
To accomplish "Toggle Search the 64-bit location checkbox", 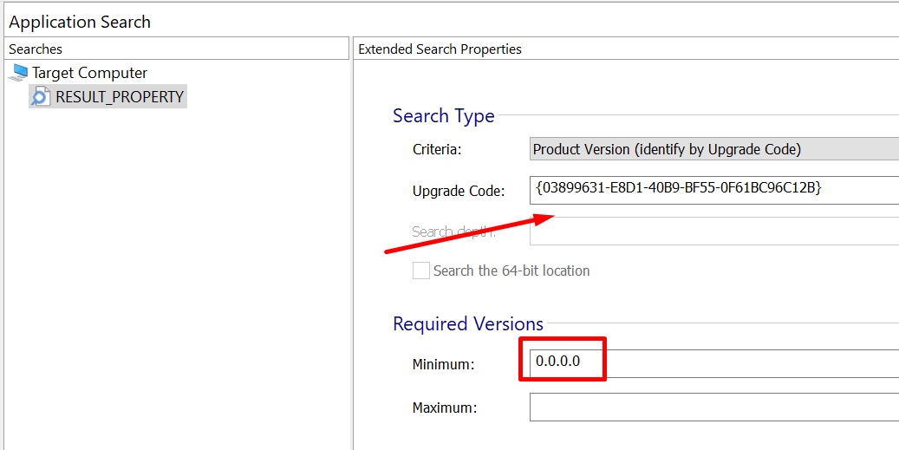I will [x=420, y=271].
